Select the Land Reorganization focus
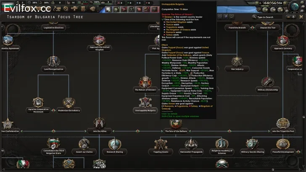 (53, 64)
